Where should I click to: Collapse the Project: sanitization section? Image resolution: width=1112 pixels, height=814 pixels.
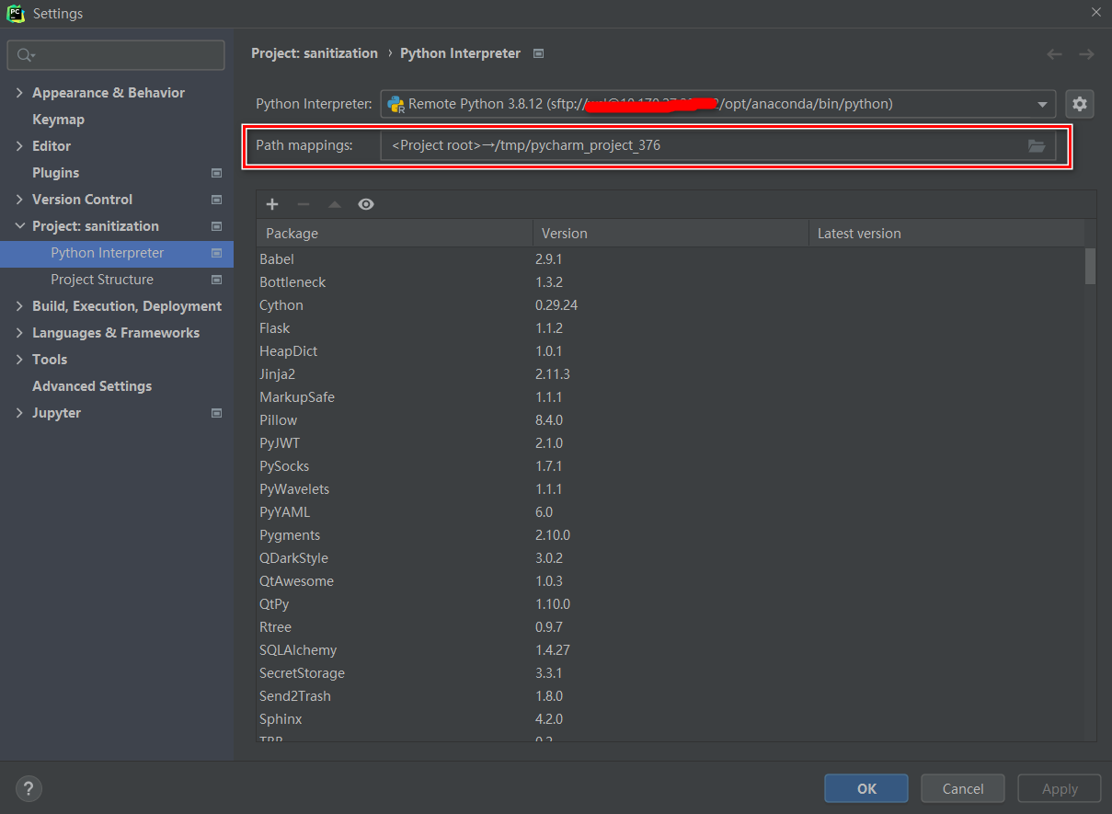(x=19, y=226)
